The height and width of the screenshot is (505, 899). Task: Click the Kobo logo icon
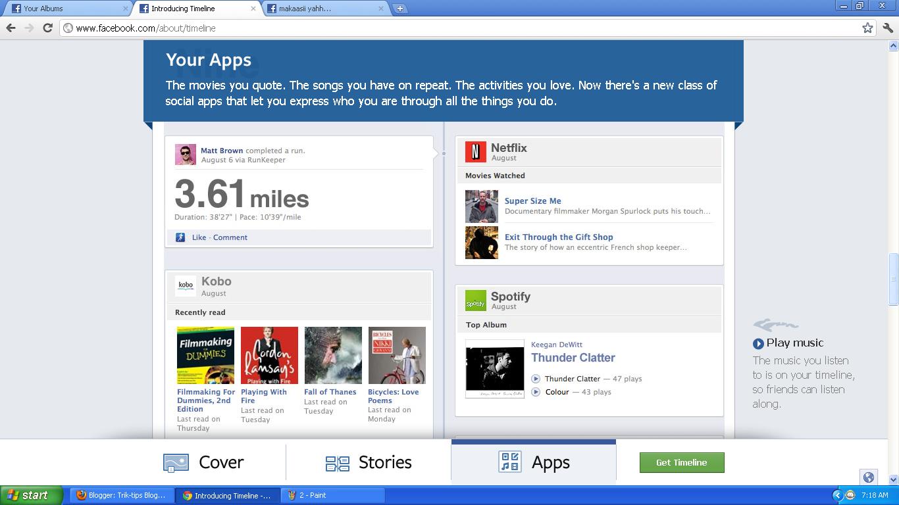tap(186, 285)
